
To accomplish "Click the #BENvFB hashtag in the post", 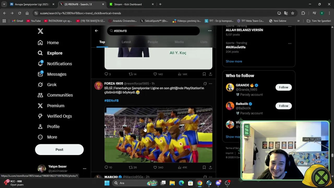I will [111, 101].
